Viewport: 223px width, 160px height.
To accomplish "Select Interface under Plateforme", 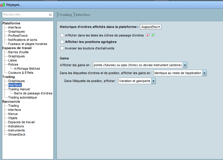I will 14,27.
